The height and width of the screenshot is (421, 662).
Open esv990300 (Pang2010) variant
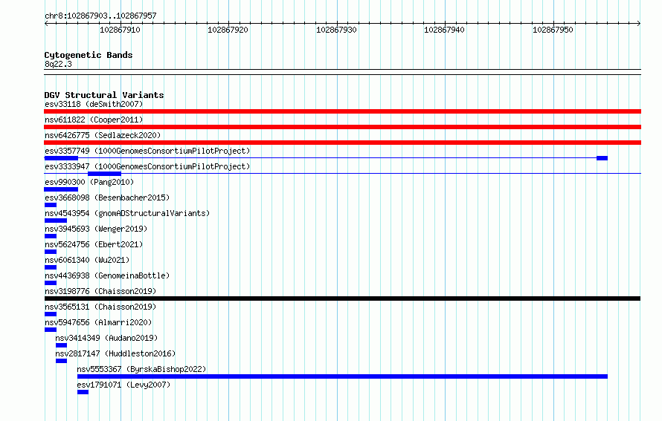[89, 182]
